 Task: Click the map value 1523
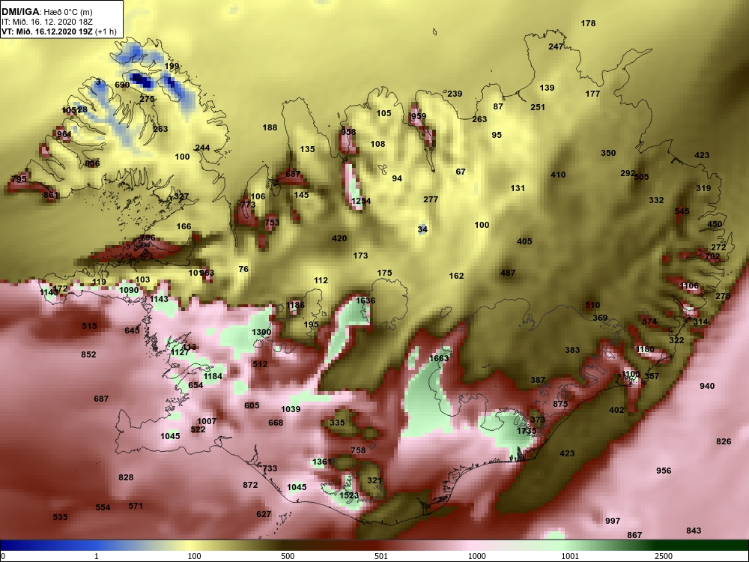tap(349, 495)
